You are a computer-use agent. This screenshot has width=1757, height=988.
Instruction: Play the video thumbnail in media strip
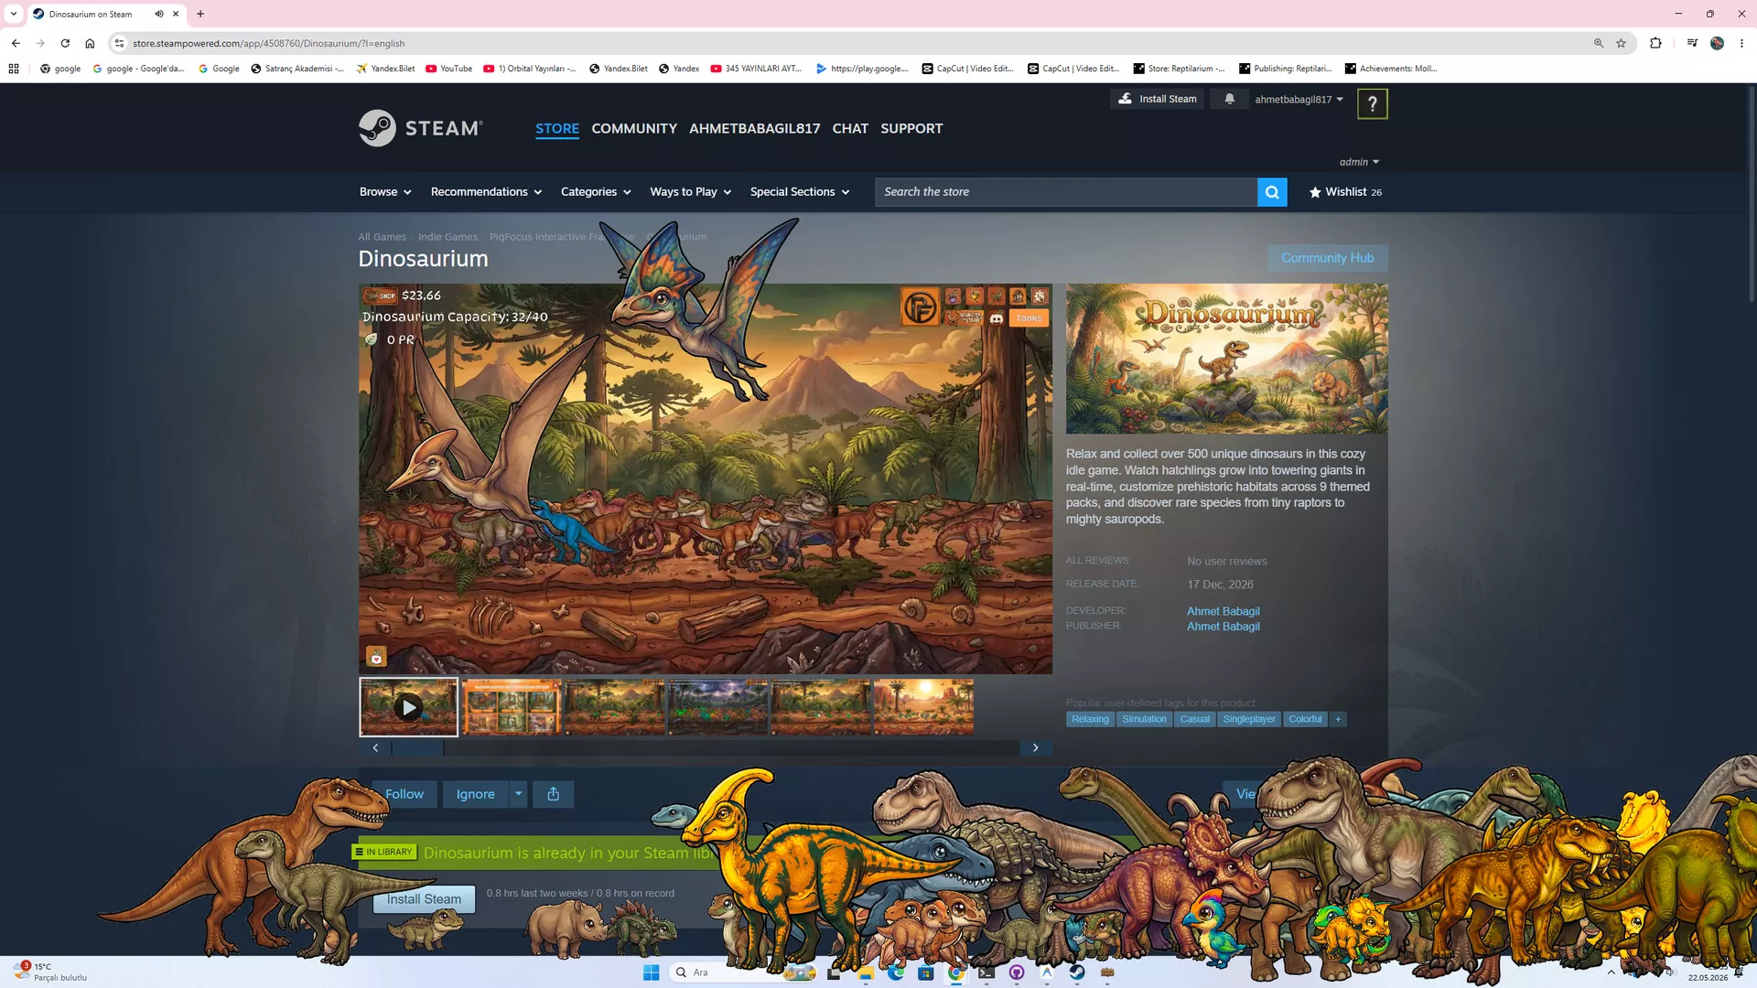408,707
